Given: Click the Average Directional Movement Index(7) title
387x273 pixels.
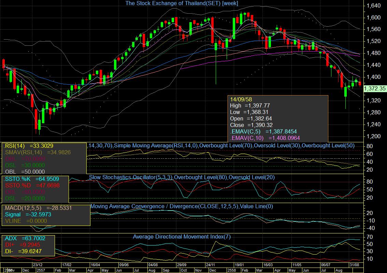Looking at the screenshot, I should [x=182, y=237].
